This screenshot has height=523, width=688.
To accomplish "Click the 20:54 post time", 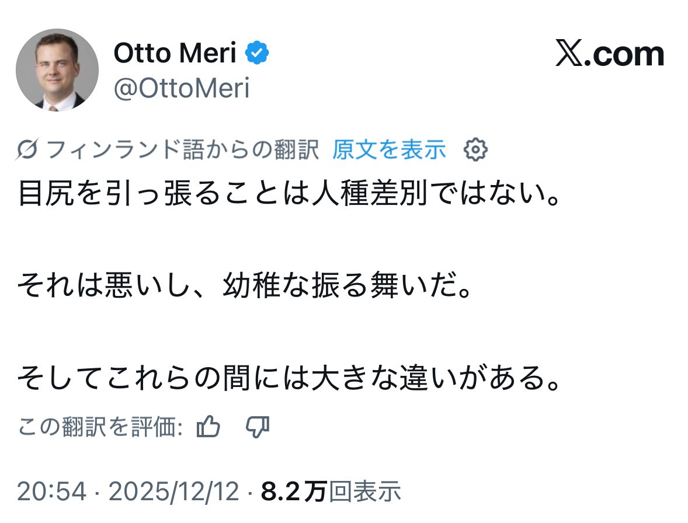I will click(x=51, y=492).
